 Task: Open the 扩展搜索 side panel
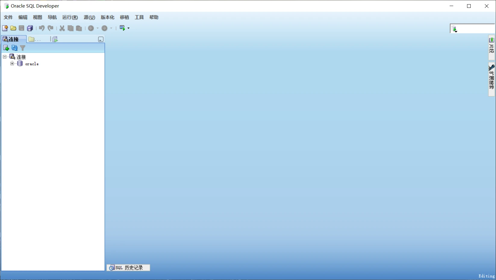click(x=491, y=79)
